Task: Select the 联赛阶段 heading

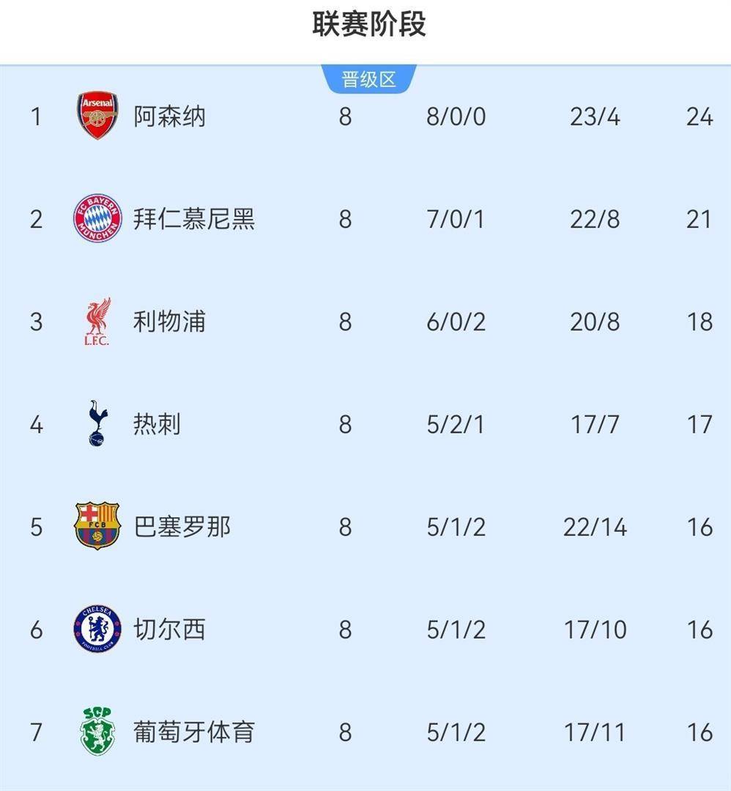Action: click(368, 23)
